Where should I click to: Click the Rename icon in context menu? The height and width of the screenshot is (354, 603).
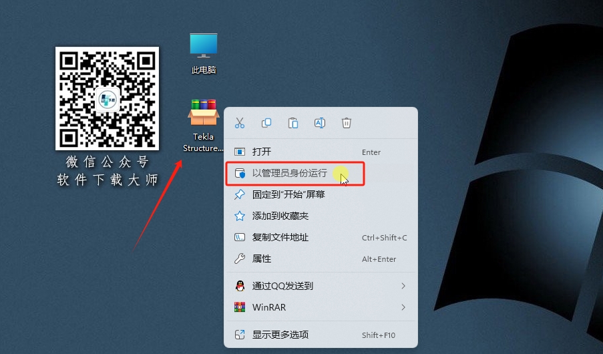[x=320, y=123]
